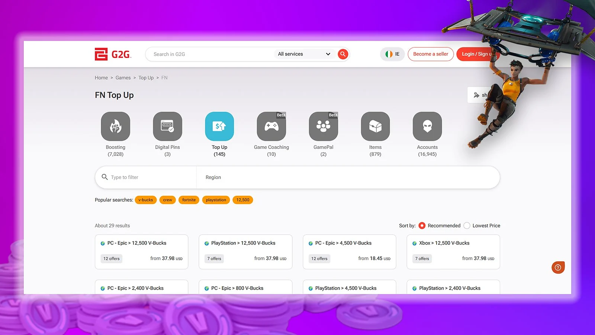
Task: Click the filter magnifier icon
Action: 104,177
